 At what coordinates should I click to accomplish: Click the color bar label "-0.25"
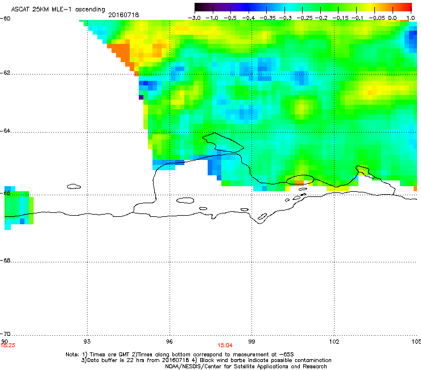pos(304,18)
